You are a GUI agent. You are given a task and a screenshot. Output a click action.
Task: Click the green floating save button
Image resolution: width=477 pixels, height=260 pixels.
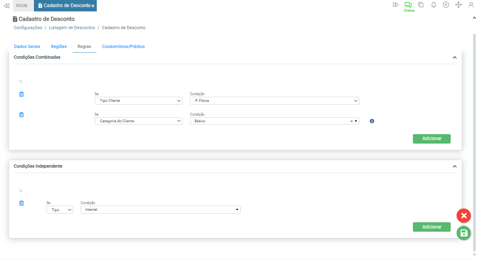point(464,233)
